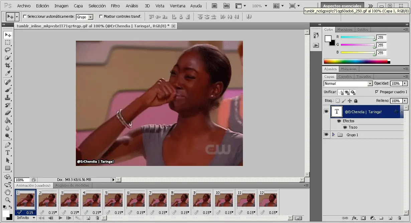Open the Relleno slider arrow
This screenshot has width=411, height=223.
coord(405,100)
